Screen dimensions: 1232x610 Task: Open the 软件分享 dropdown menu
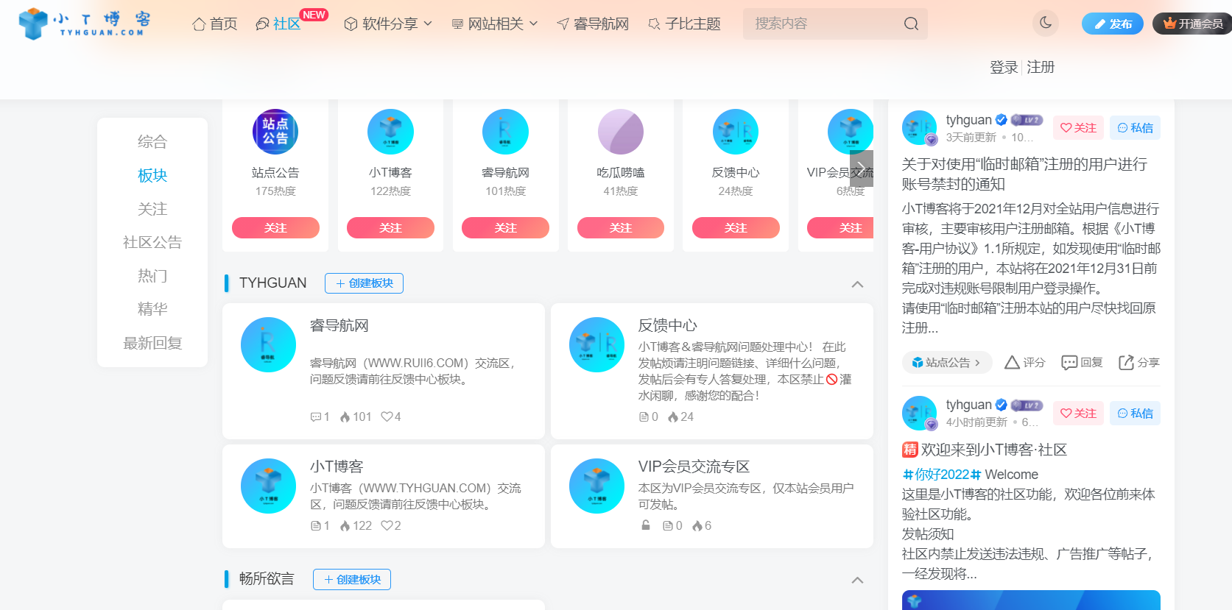tap(388, 24)
